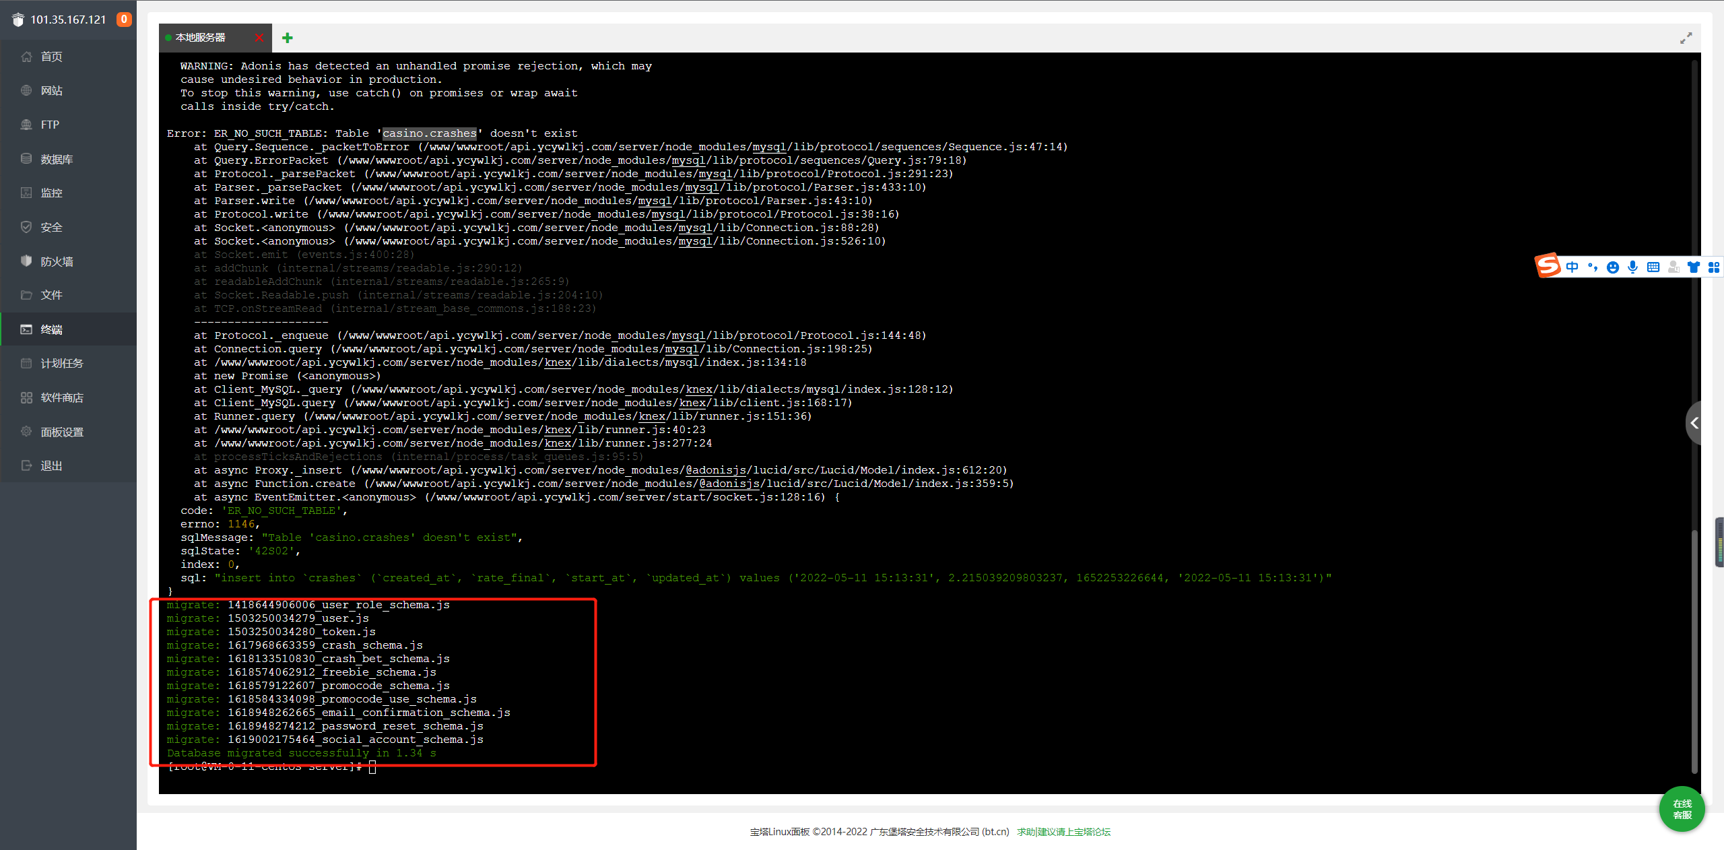
Task: Click 退出 to log out
Action: click(x=51, y=465)
